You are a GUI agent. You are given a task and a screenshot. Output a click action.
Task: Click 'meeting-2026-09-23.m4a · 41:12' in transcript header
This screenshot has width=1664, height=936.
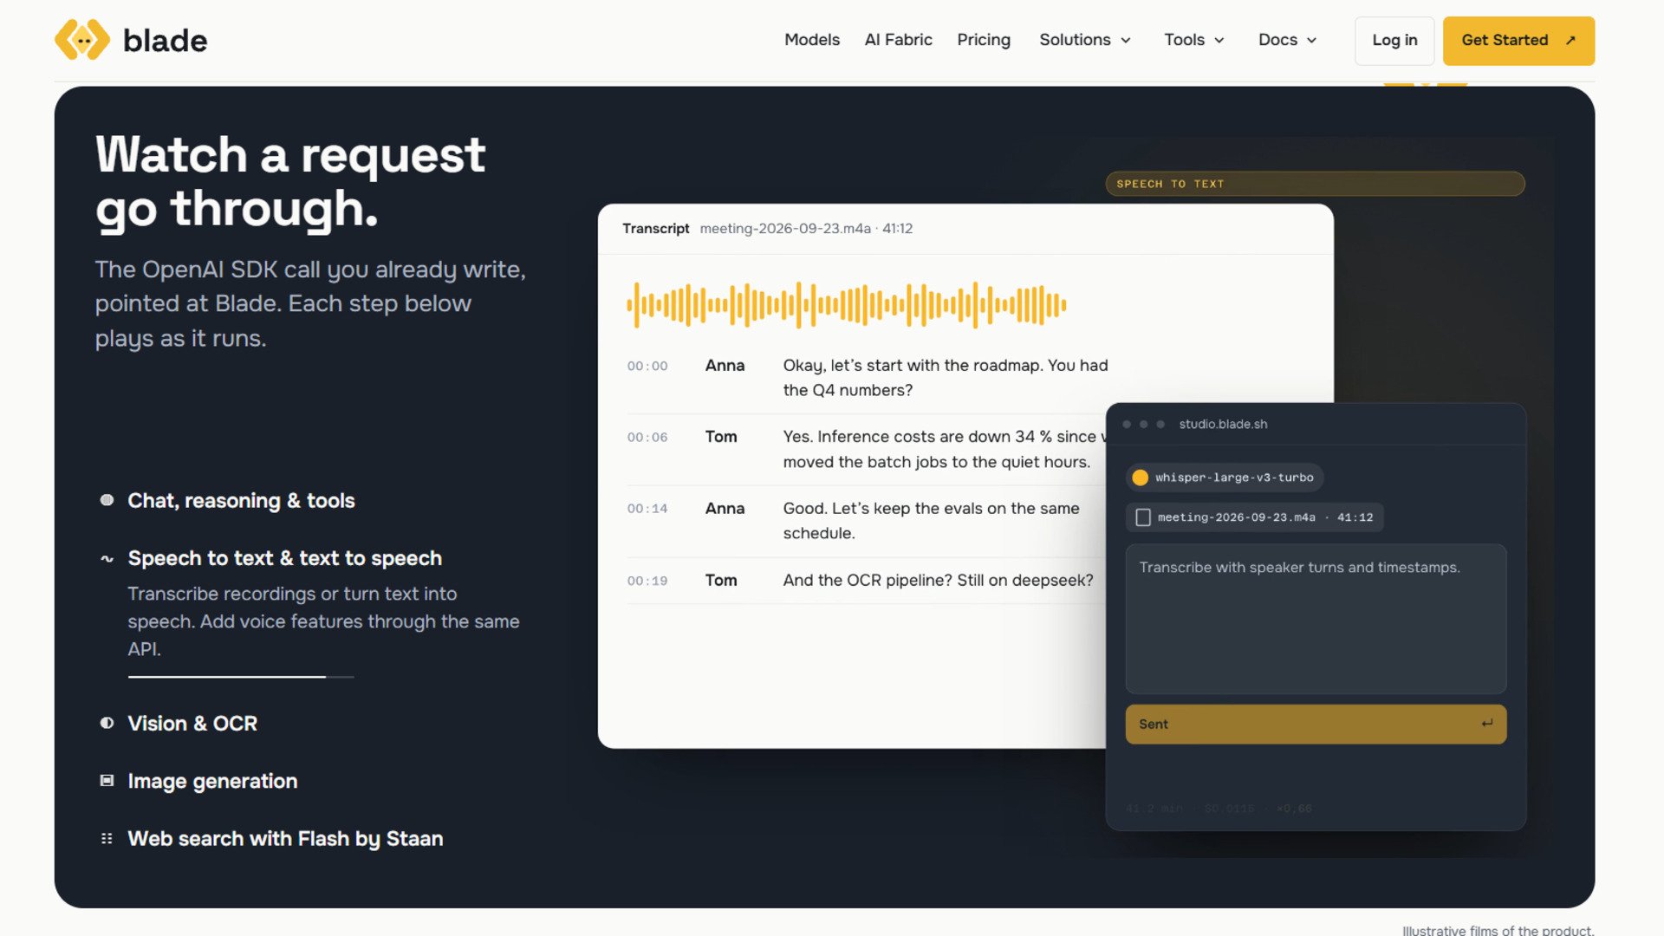(x=806, y=229)
